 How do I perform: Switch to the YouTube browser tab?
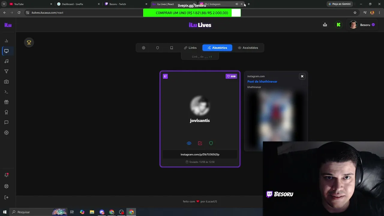pos(29,4)
